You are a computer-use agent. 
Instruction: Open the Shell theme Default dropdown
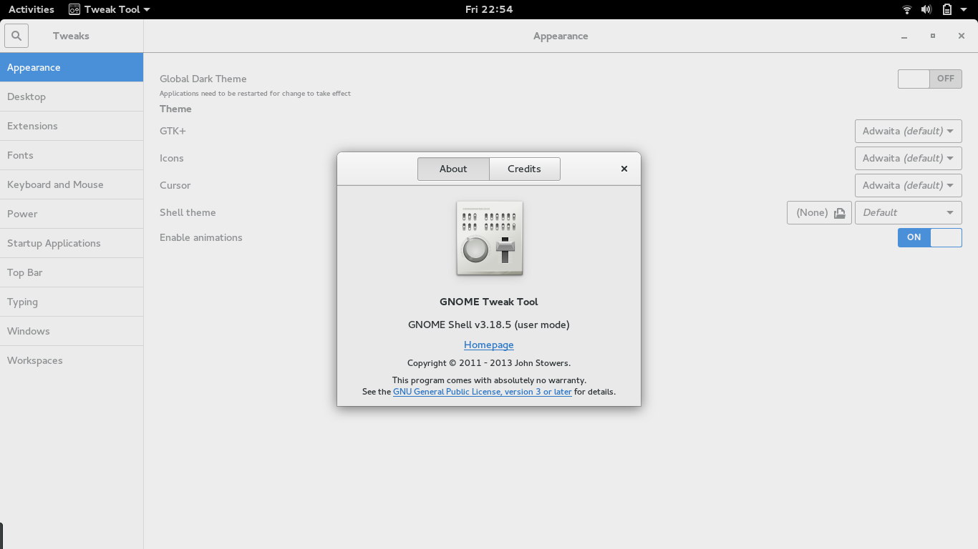click(x=908, y=212)
